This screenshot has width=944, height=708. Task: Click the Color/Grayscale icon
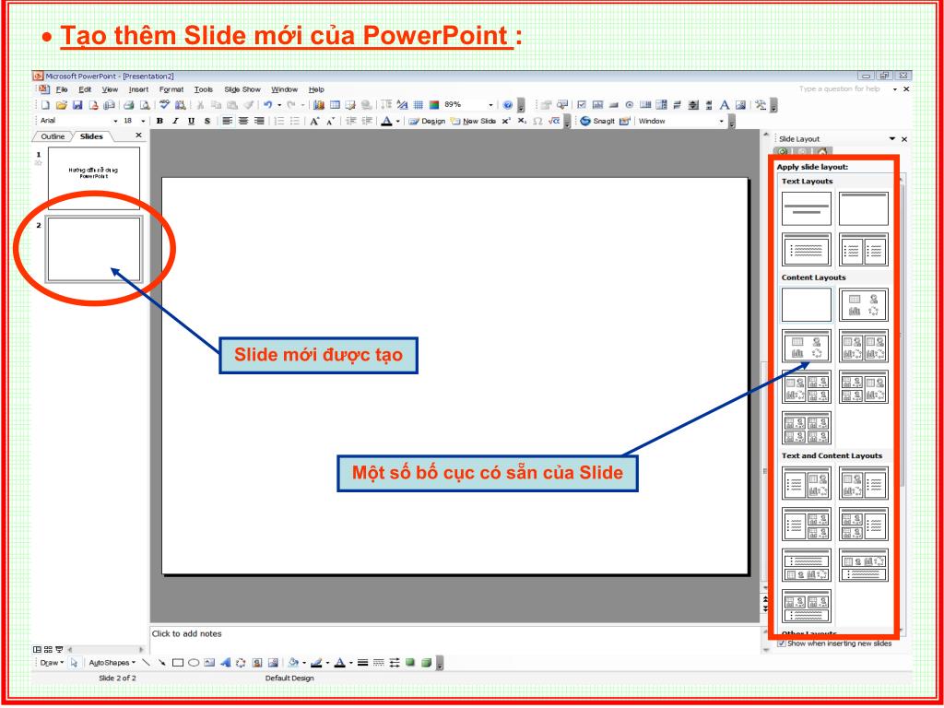pyautogui.click(x=434, y=105)
